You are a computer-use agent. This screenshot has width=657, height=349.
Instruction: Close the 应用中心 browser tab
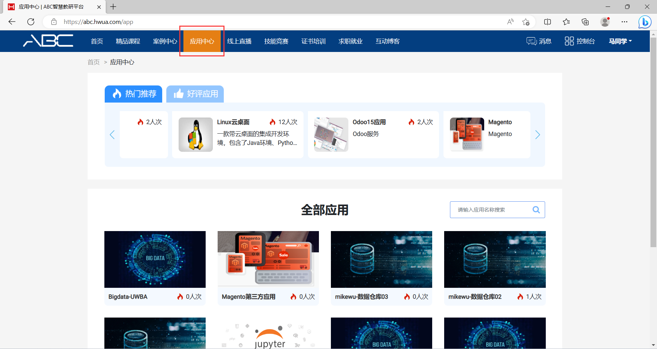point(99,7)
